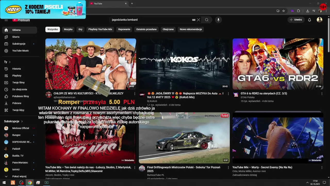This screenshot has width=330, height=186.
Task: Open the notifications bell
Action: pyautogui.click(x=310, y=20)
